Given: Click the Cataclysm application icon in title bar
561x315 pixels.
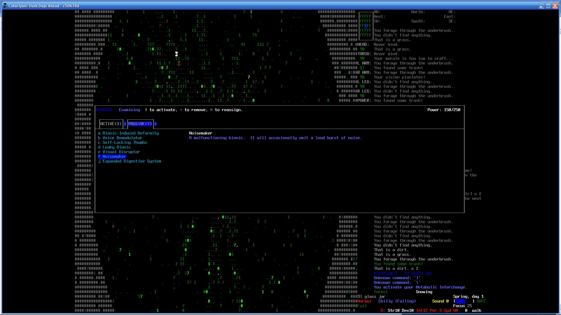Looking at the screenshot, I should [5, 6].
